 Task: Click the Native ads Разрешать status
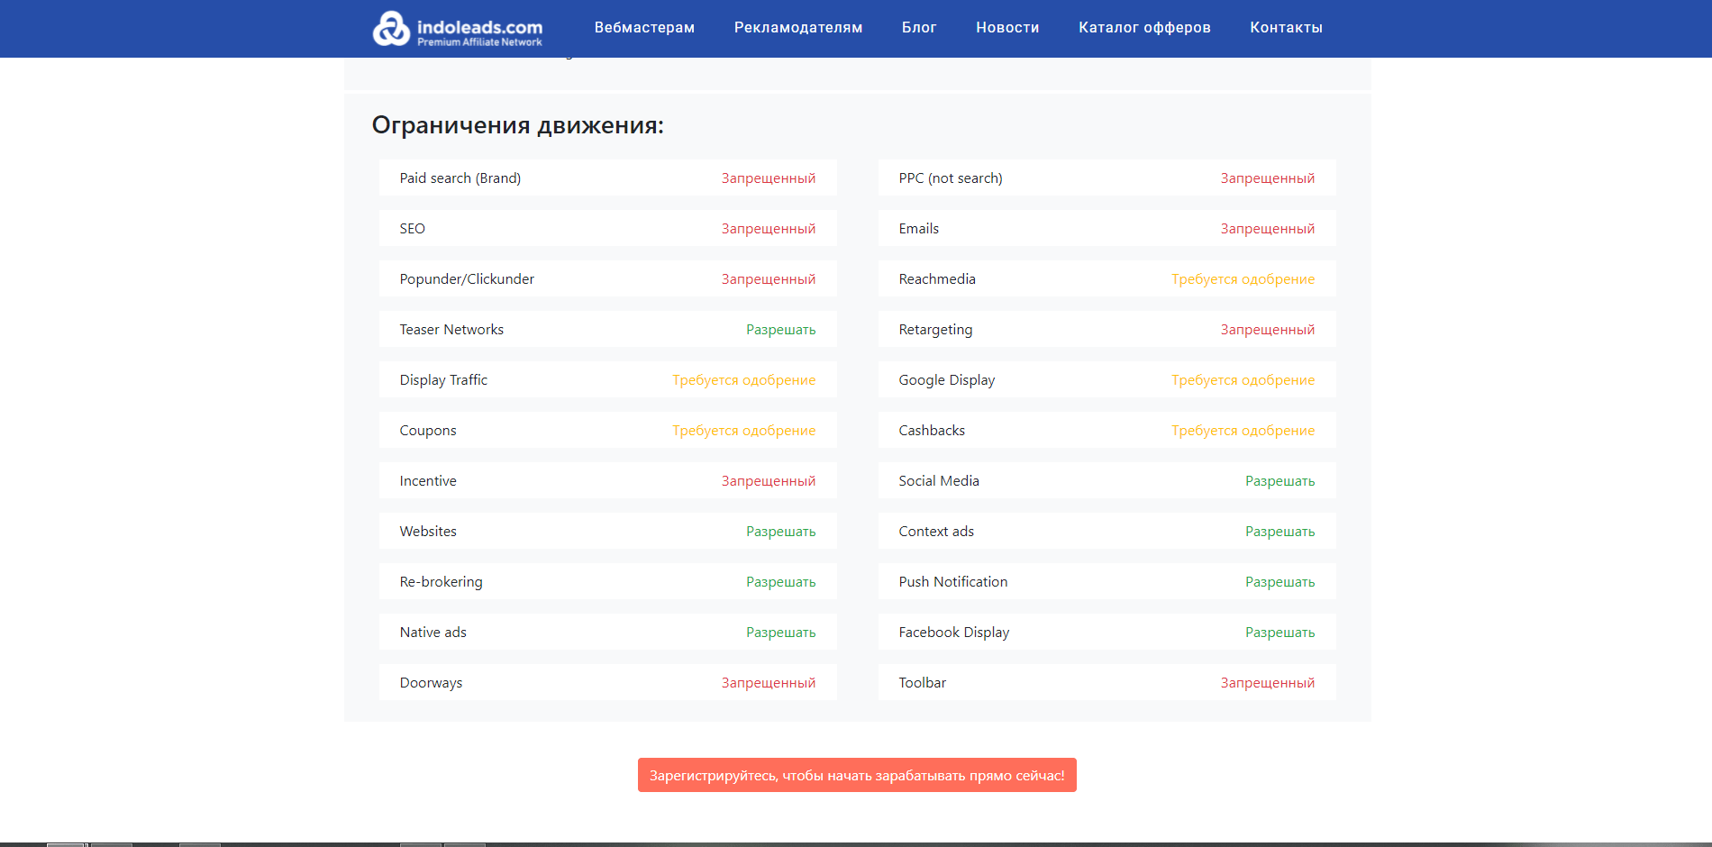coord(780,633)
